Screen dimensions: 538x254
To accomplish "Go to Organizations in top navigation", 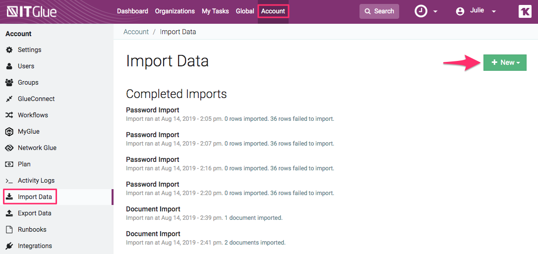I will [175, 11].
